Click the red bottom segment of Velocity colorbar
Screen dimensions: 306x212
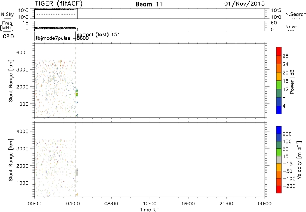[279, 189]
